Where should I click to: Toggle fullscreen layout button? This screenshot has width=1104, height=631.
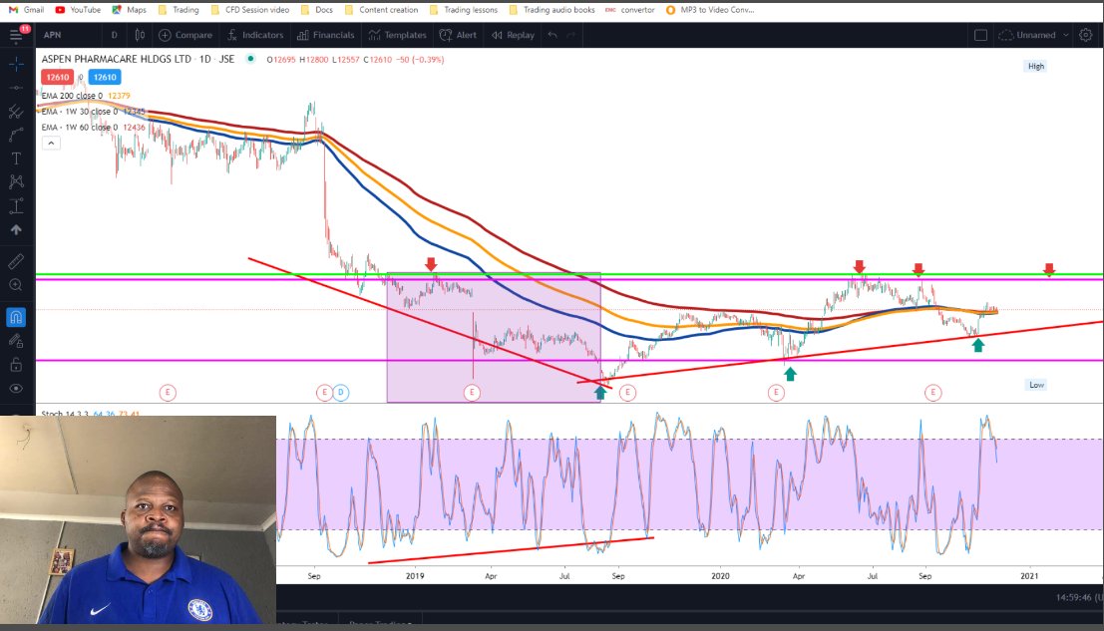click(980, 35)
